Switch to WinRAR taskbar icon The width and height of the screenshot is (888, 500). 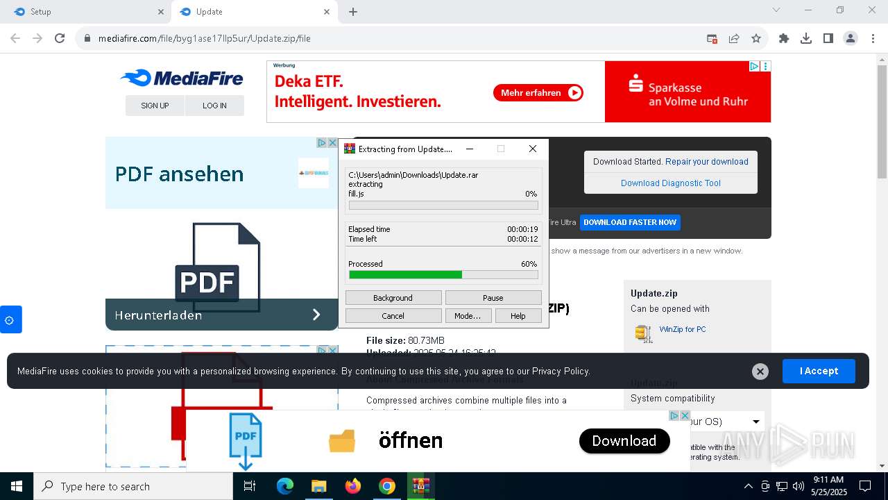[420, 486]
